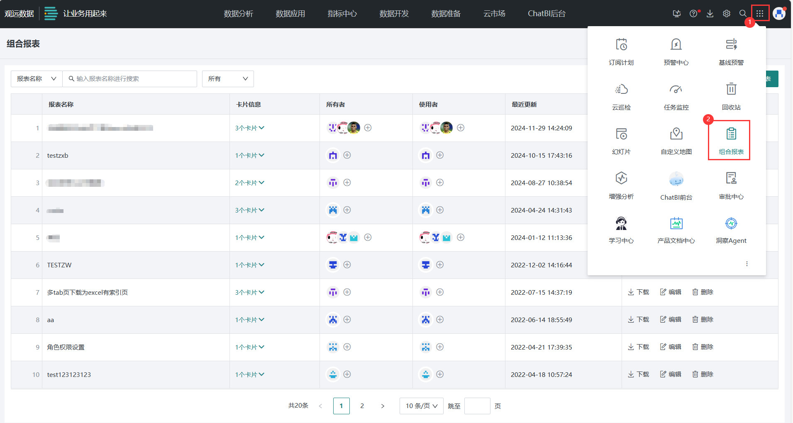793x423 pixels.
Task: Open the 基线预警 app icon
Action: pos(731,51)
